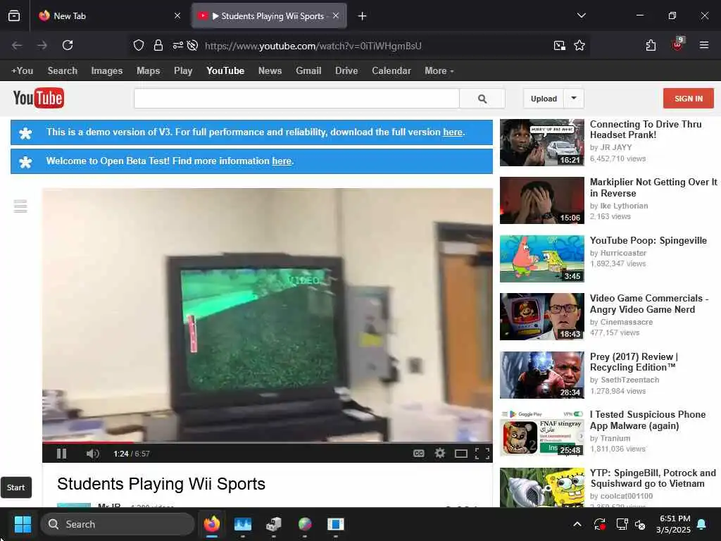721x541 pixels.
Task: Mute the video using the speaker icon
Action: click(x=92, y=454)
